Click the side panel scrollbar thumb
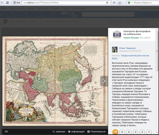This screenshot has width=159, height=135. (x=157, y=51)
